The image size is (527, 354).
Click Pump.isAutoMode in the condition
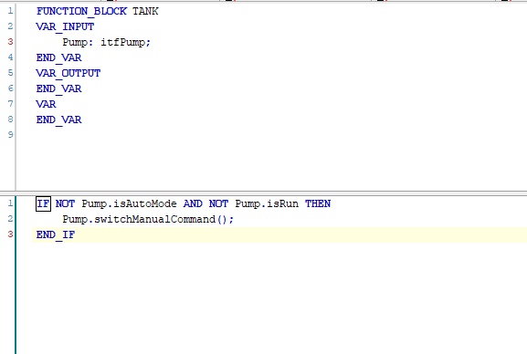tap(129, 203)
